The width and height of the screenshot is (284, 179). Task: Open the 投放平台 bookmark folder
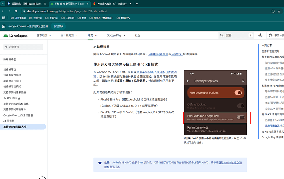pos(36,18)
